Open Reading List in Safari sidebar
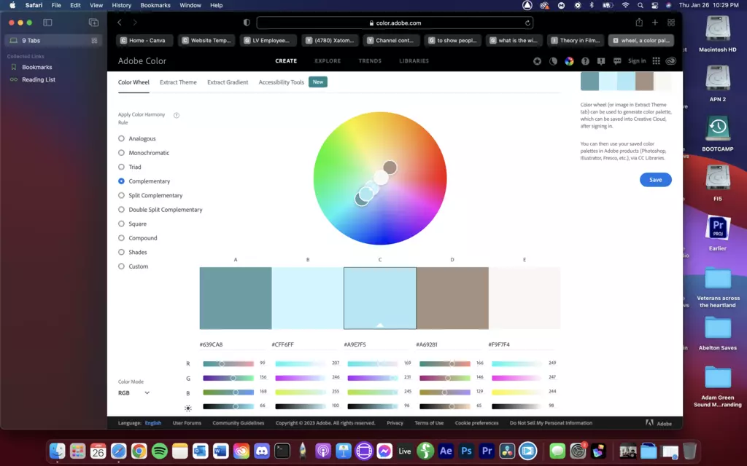747x466 pixels. click(x=39, y=79)
